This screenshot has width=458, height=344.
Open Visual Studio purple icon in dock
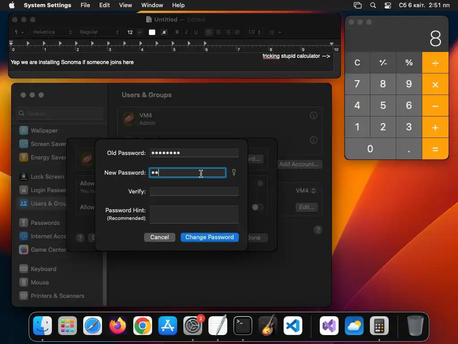pyautogui.click(x=329, y=326)
